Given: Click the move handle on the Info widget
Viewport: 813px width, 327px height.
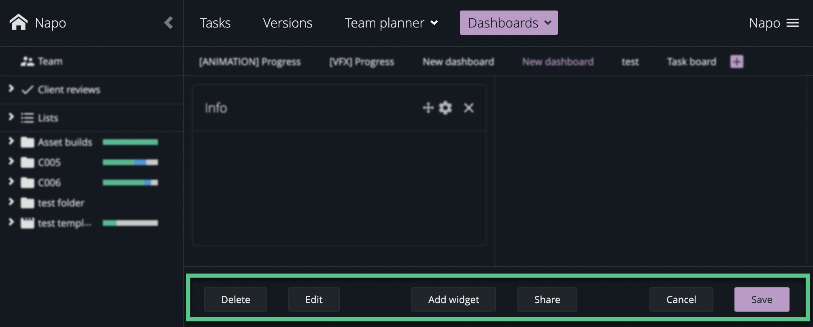Looking at the screenshot, I should tap(428, 108).
